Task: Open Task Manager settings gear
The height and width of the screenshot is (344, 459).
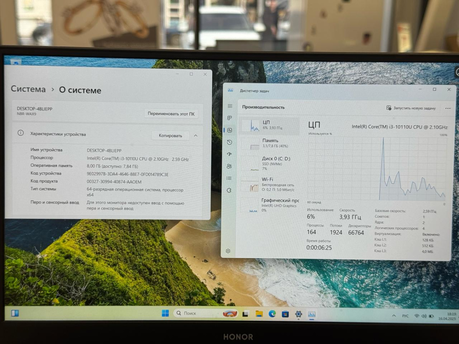Action: 228,251
